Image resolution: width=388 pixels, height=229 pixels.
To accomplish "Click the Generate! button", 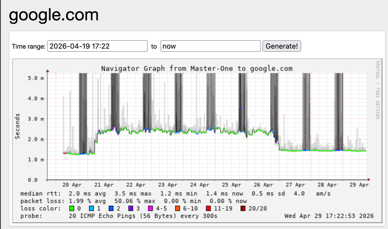I will [x=282, y=46].
